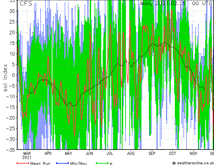Image resolution: width=214 pixels, height=165 pixels.
Task: Click the soi index y-axis title
Action: click(5, 77)
